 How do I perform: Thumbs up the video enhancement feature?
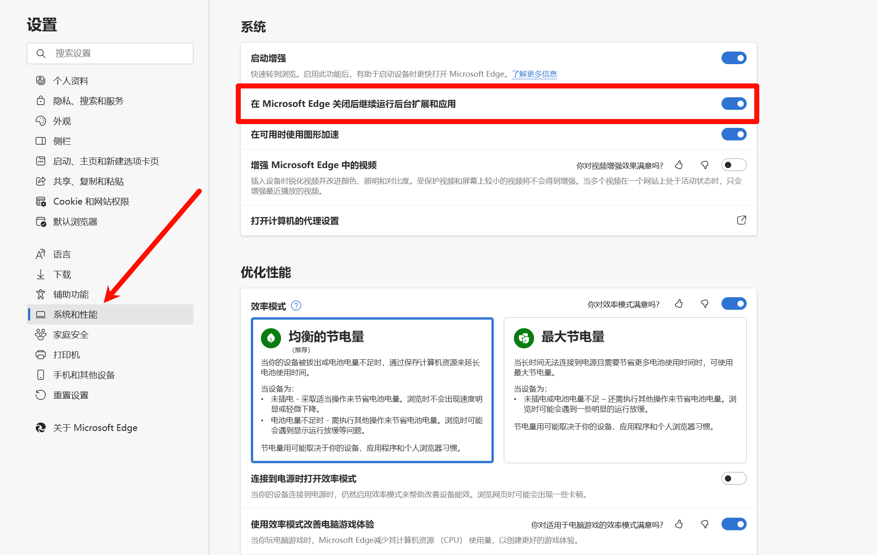[x=679, y=165]
